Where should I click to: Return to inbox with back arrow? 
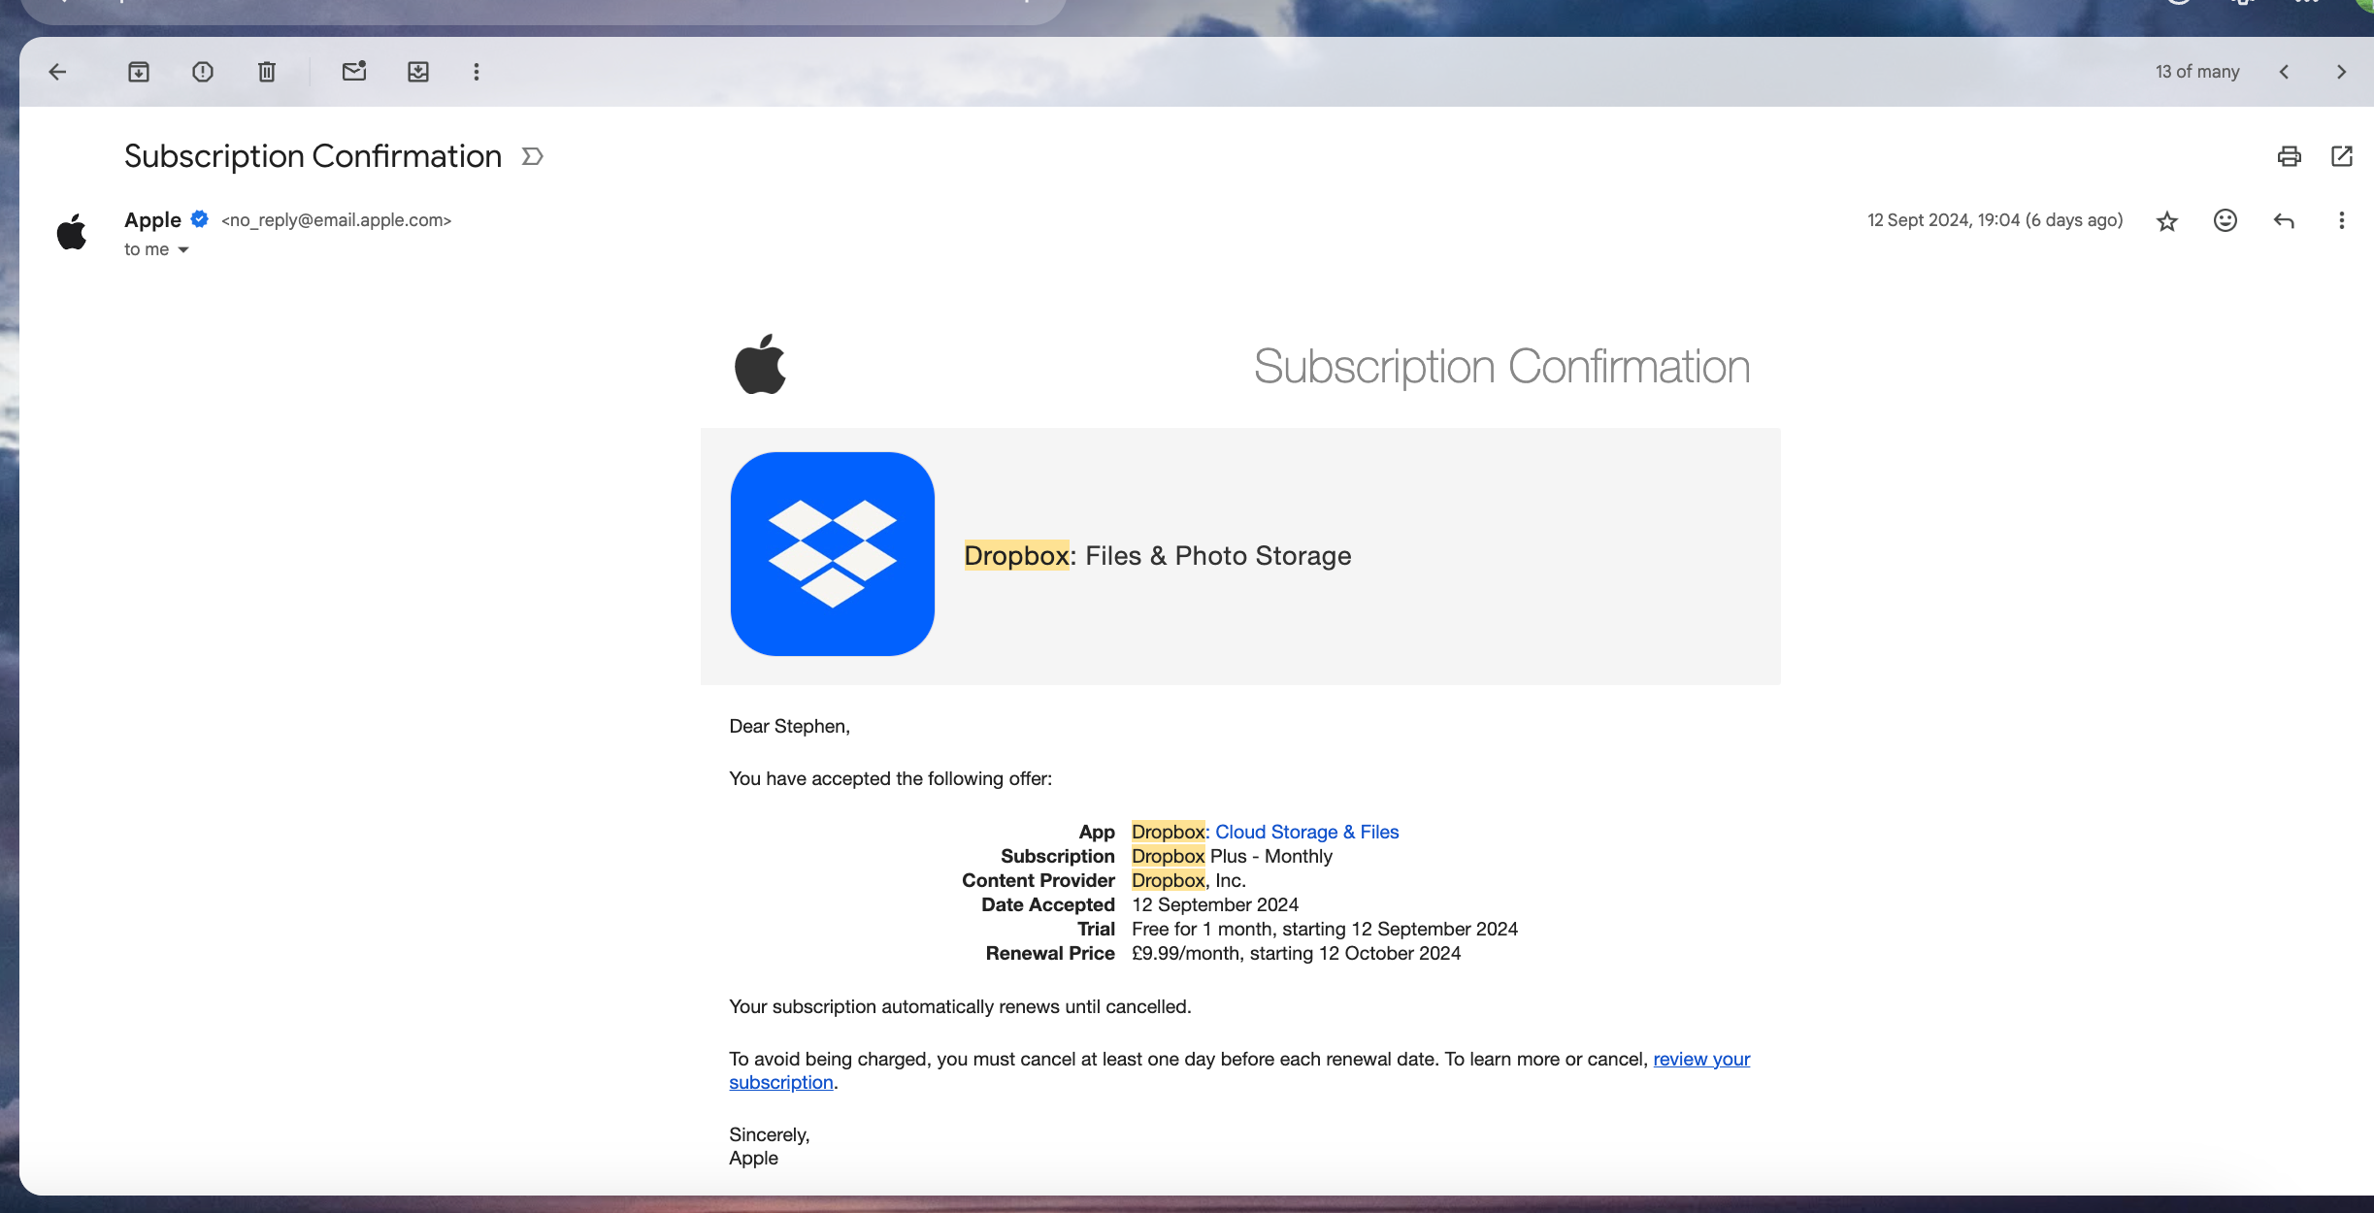[x=57, y=71]
